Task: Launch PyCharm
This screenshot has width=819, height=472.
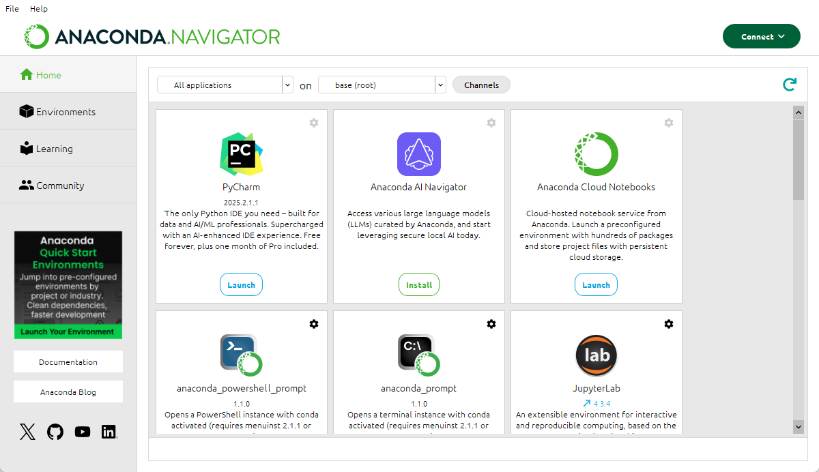Action: click(242, 284)
